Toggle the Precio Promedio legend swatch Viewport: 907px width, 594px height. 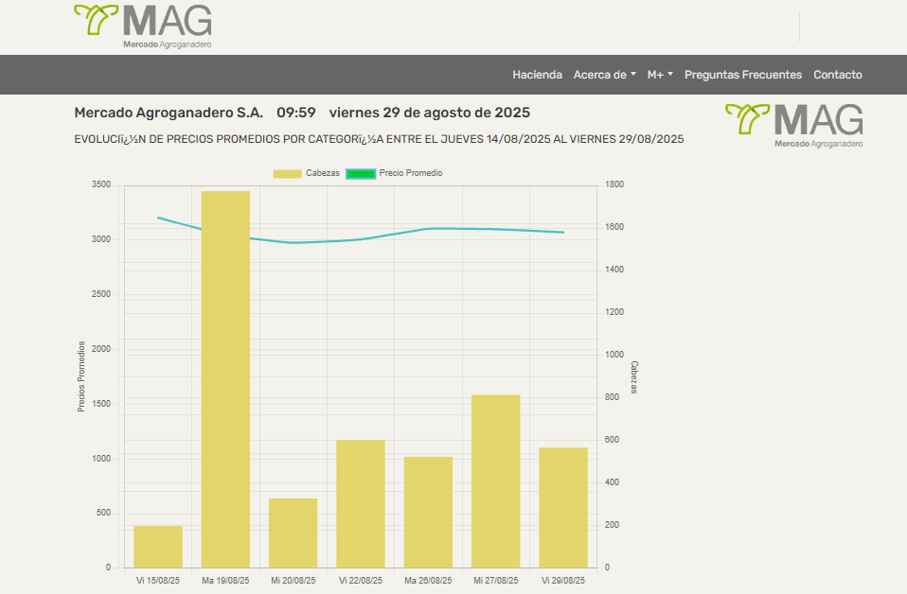[x=361, y=173]
